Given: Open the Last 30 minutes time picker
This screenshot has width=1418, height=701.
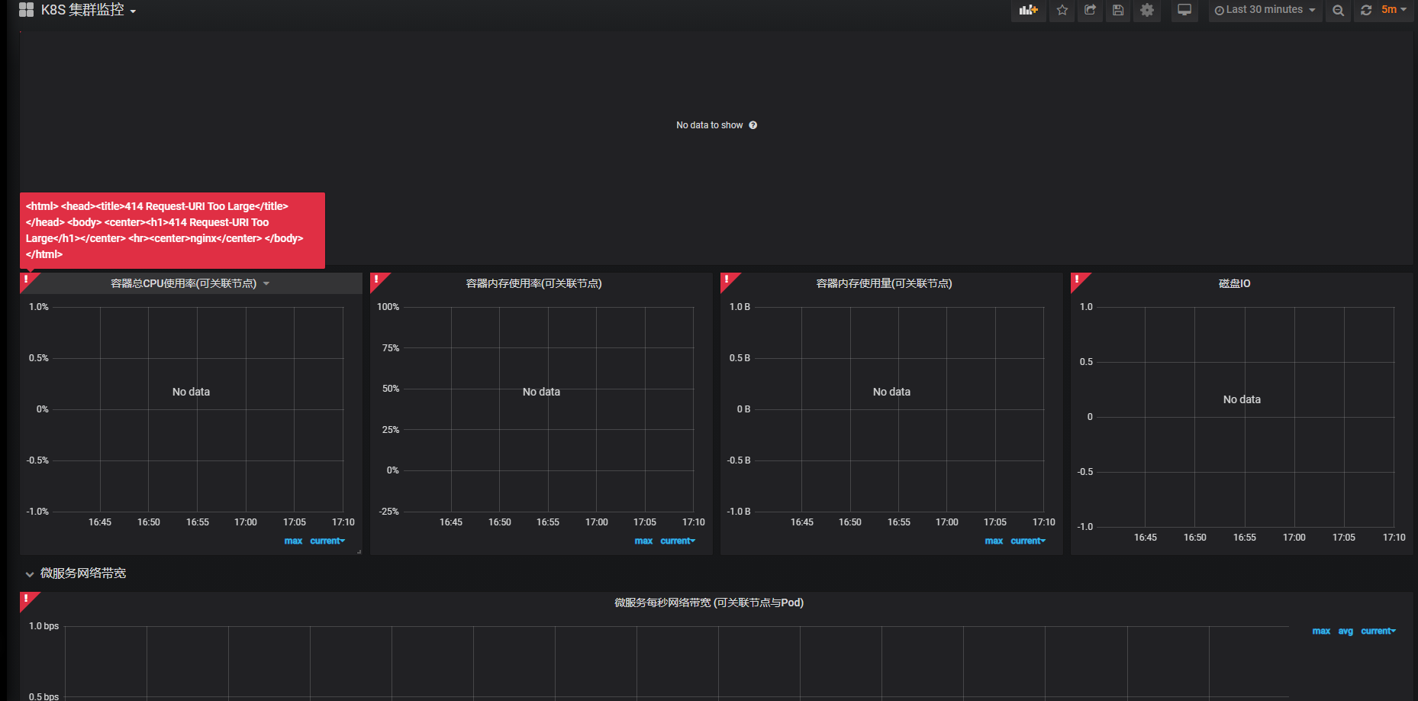Looking at the screenshot, I should (x=1263, y=10).
